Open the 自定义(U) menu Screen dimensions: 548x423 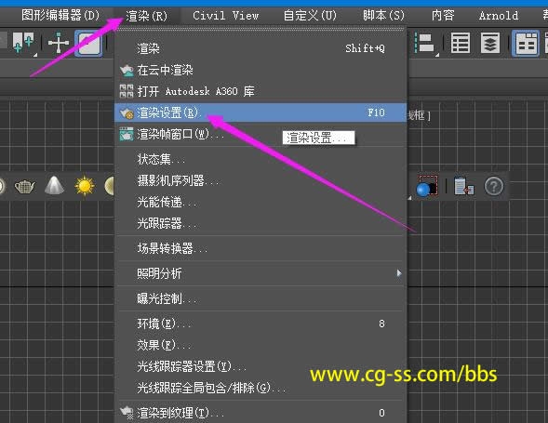coord(310,16)
